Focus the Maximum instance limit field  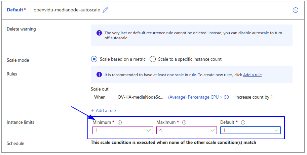(183, 130)
